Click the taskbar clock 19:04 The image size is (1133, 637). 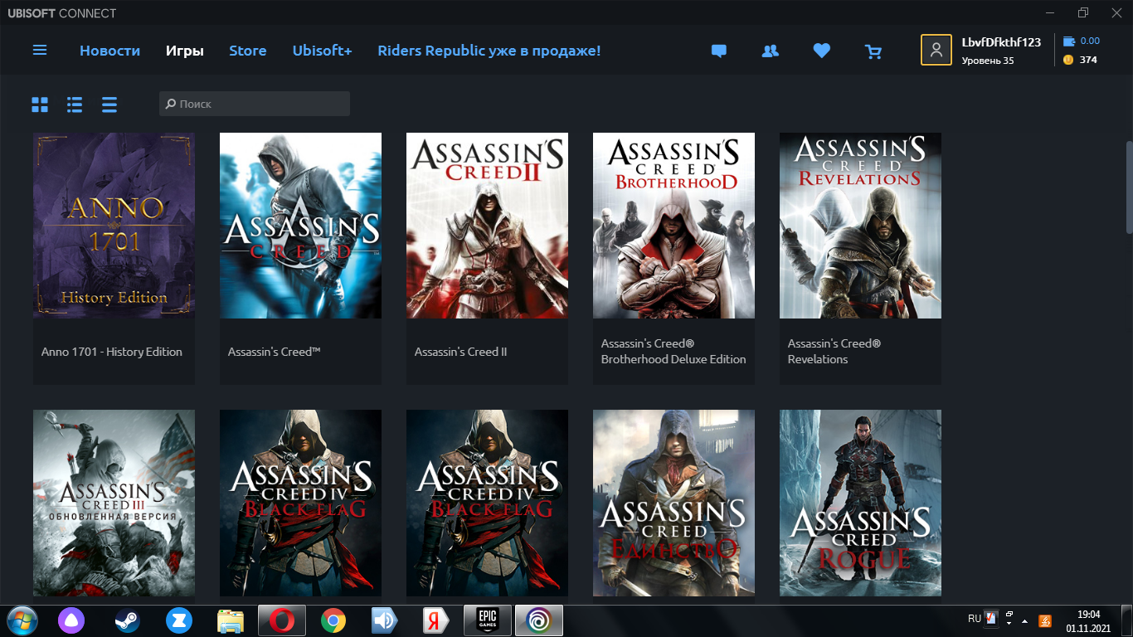[1088, 615]
